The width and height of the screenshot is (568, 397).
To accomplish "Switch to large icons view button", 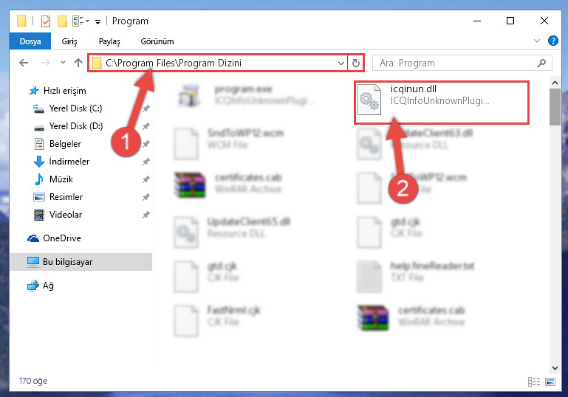I will [550, 382].
